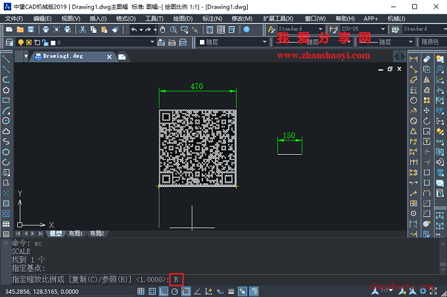This screenshot has height=297, width=447.
Task: Save the drawing with the floppy disk icon
Action: [30, 30]
